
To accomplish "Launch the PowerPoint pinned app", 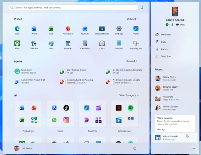I will click(68, 30).
